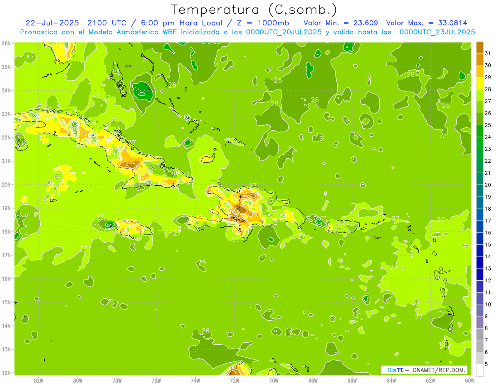Click the '72W' longitude axis label

[x=235, y=380]
